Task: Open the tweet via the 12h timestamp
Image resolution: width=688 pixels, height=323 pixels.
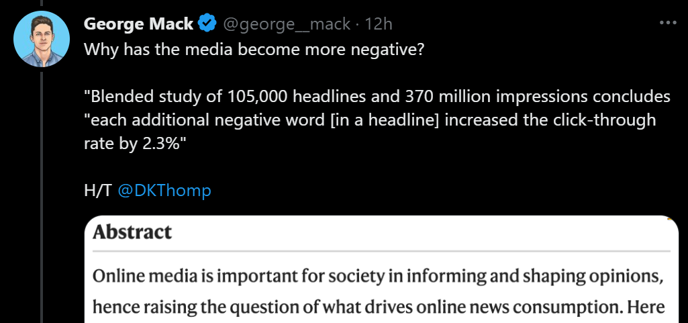Action: (379, 24)
